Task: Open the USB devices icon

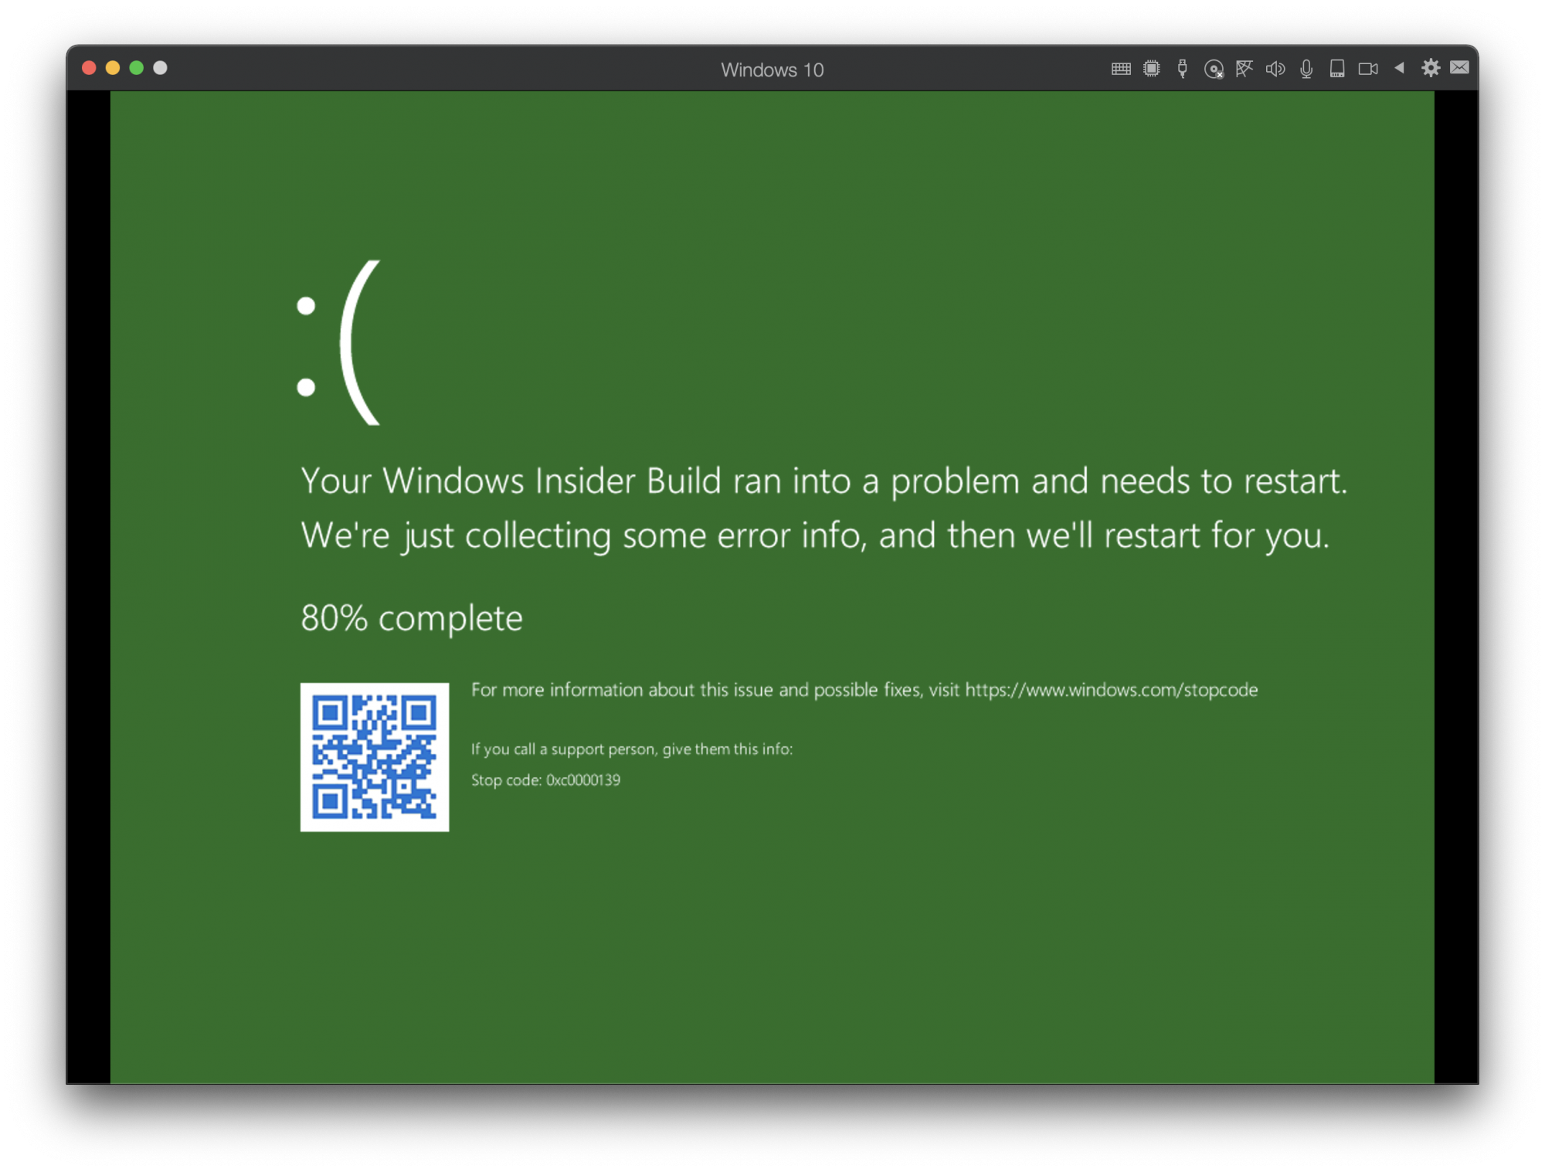Action: pyautogui.click(x=1182, y=69)
